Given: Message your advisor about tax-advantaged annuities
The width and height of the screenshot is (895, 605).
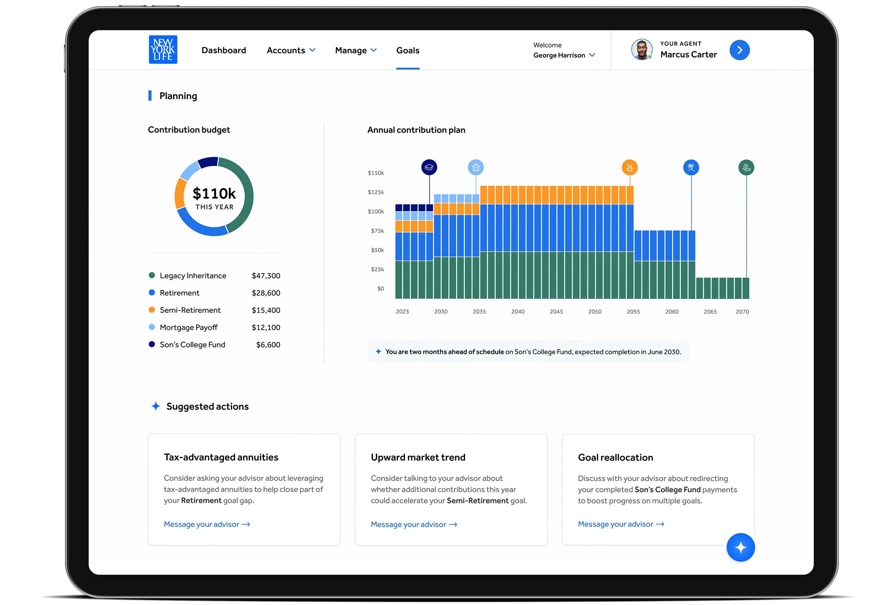Looking at the screenshot, I should point(207,524).
